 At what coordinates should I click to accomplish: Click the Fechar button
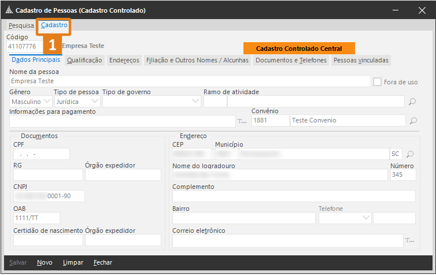[x=103, y=262]
